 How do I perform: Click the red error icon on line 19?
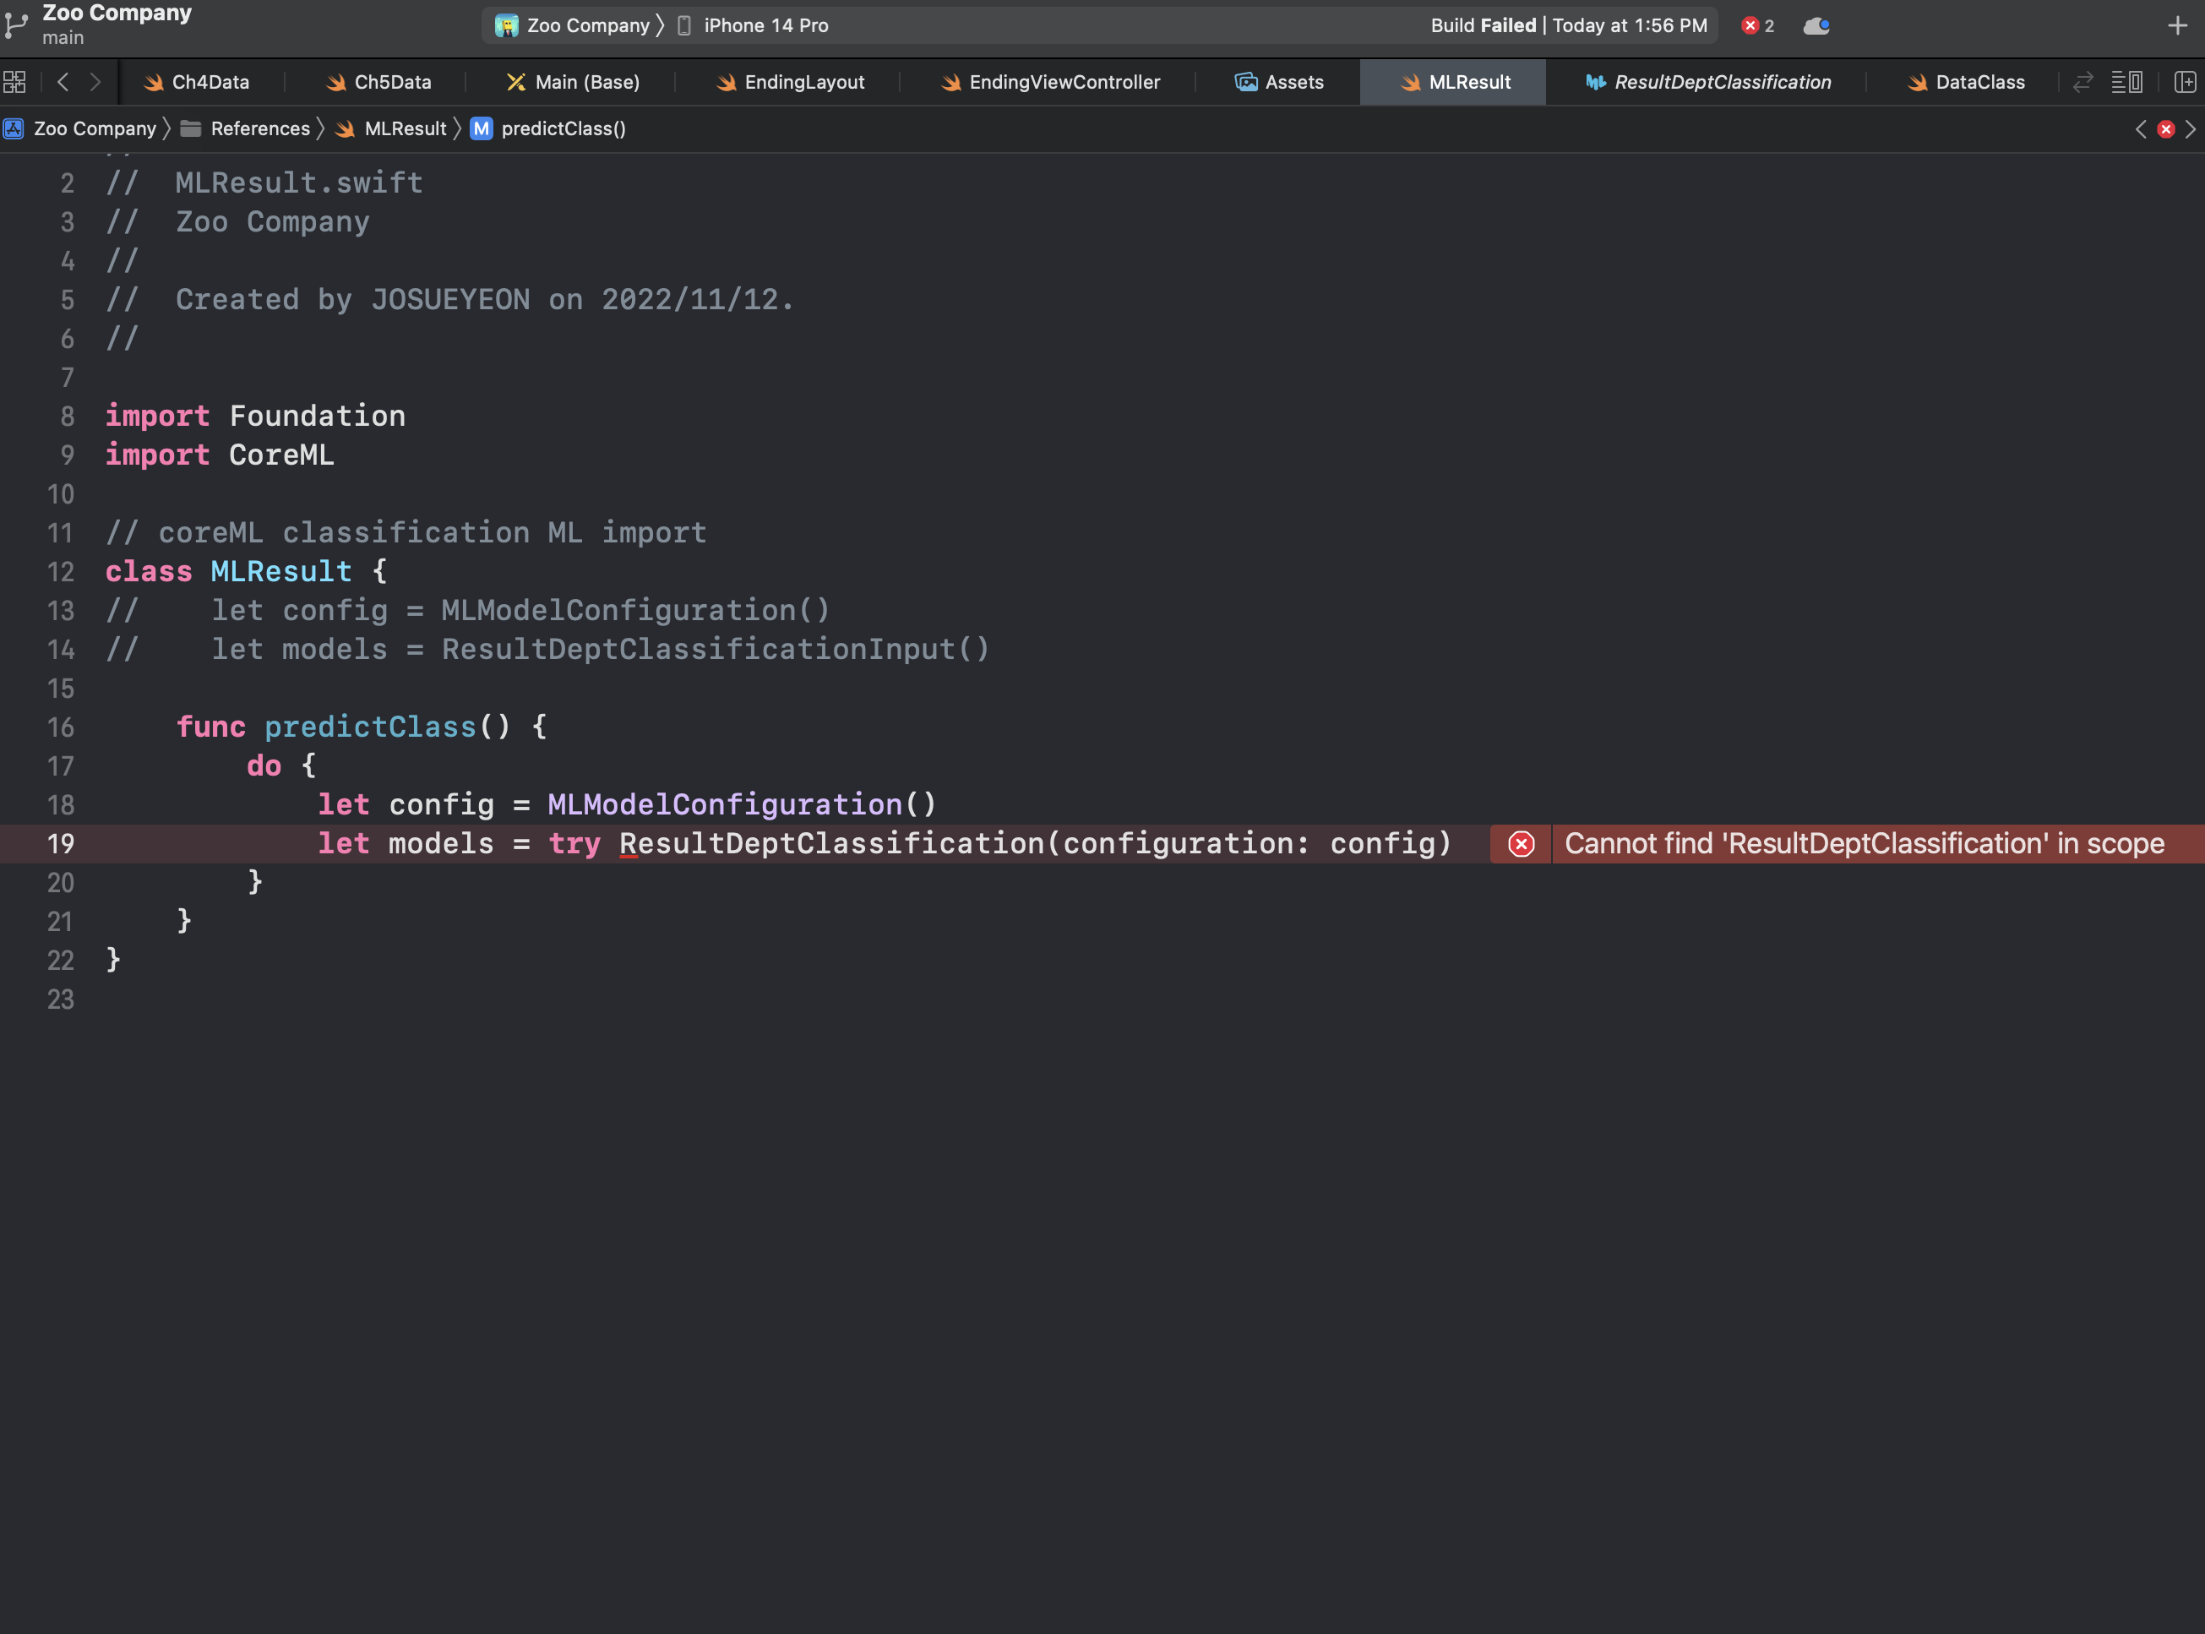point(1521,844)
